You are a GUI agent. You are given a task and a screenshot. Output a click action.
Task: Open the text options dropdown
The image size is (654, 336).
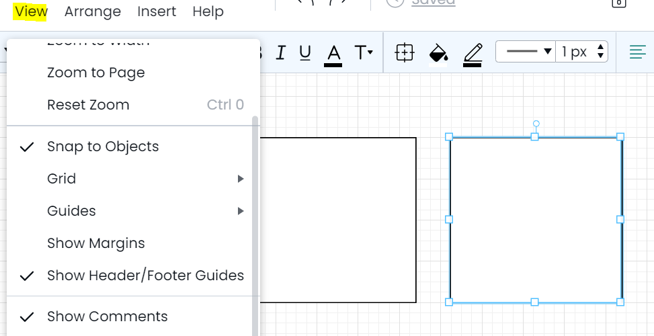(x=363, y=52)
